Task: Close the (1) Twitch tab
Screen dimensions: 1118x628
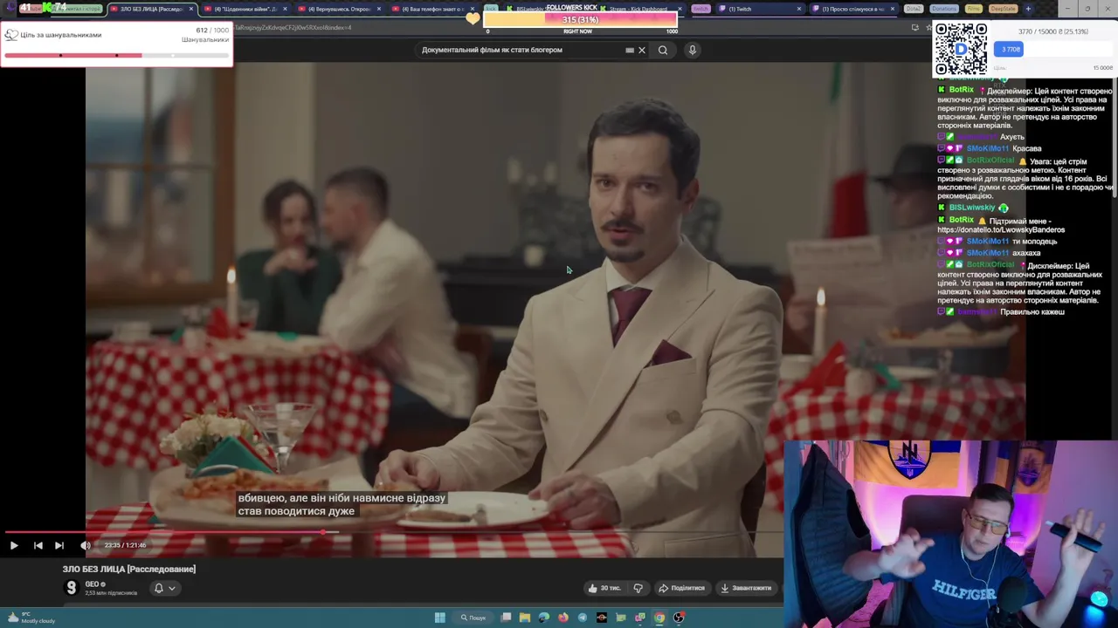Action: click(798, 9)
